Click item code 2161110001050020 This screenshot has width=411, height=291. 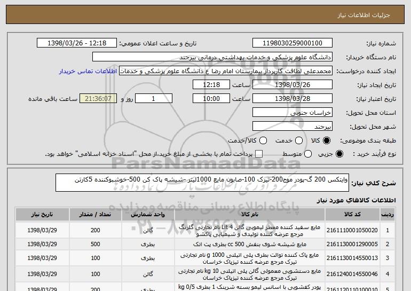click(352, 230)
